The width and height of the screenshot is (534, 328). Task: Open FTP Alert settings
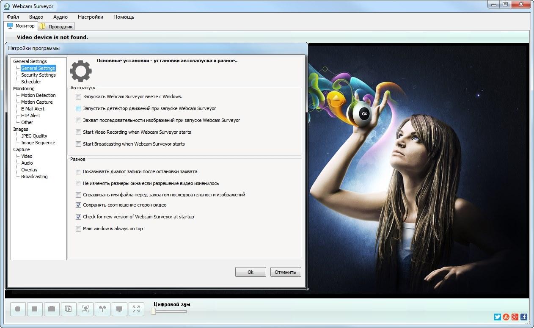30,116
